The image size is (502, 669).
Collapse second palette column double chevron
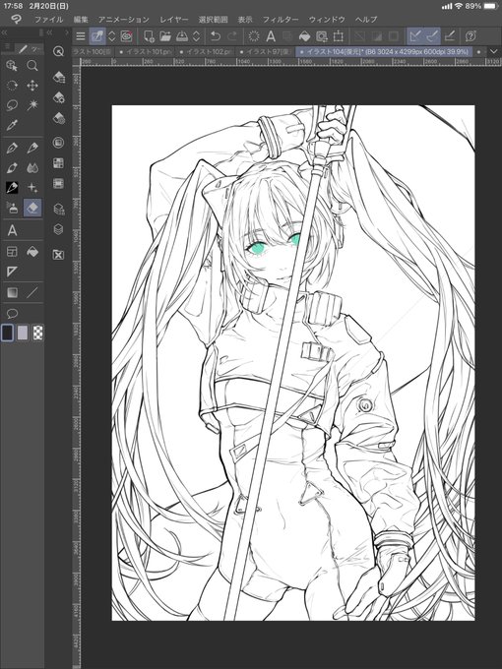49,32
